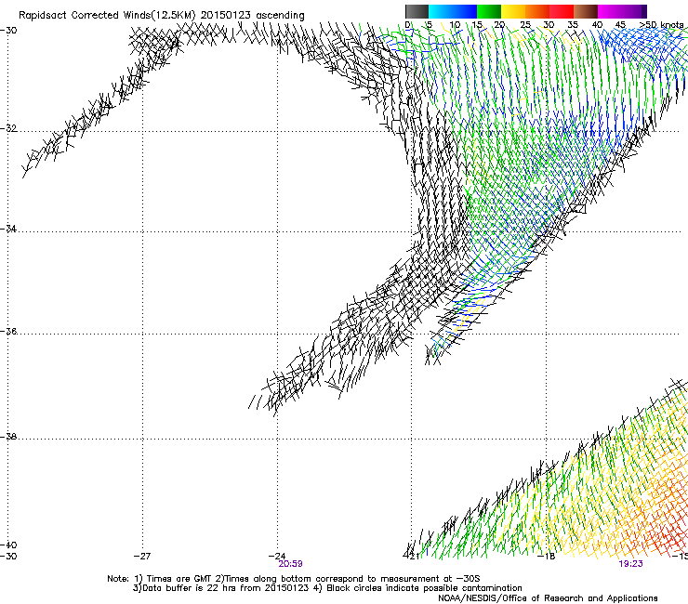Click the '25' label under the color scale
The height and width of the screenshot is (604, 688).
[x=525, y=25]
